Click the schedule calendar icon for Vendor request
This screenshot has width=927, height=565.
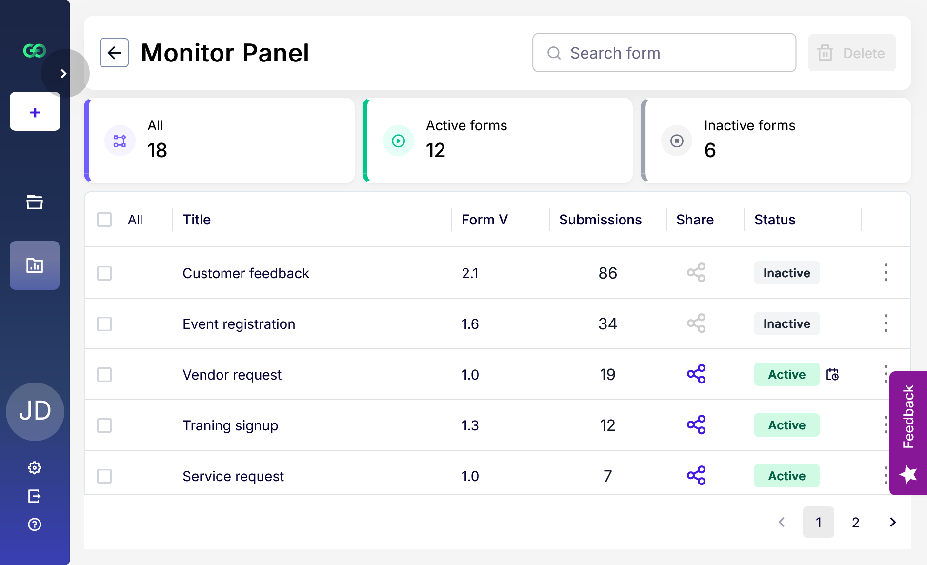[832, 374]
